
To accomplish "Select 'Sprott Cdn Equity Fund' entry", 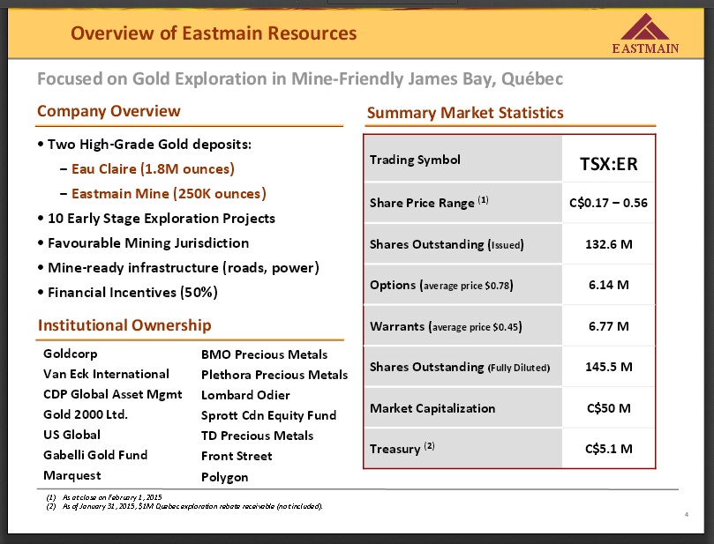I will pos(268,415).
